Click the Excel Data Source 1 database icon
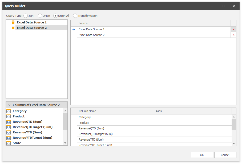The height and width of the screenshot is (164, 242). click(13, 22)
